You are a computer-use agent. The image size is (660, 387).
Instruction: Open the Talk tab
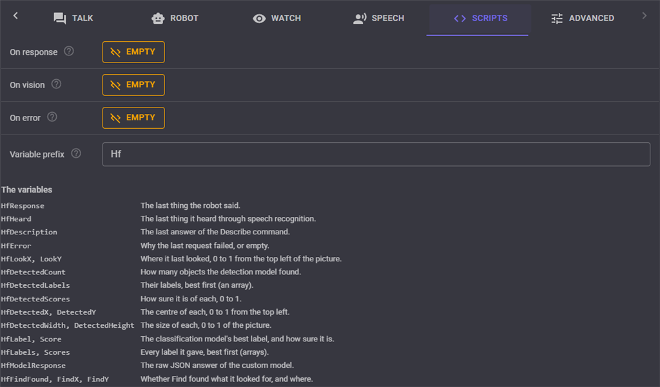pos(73,18)
